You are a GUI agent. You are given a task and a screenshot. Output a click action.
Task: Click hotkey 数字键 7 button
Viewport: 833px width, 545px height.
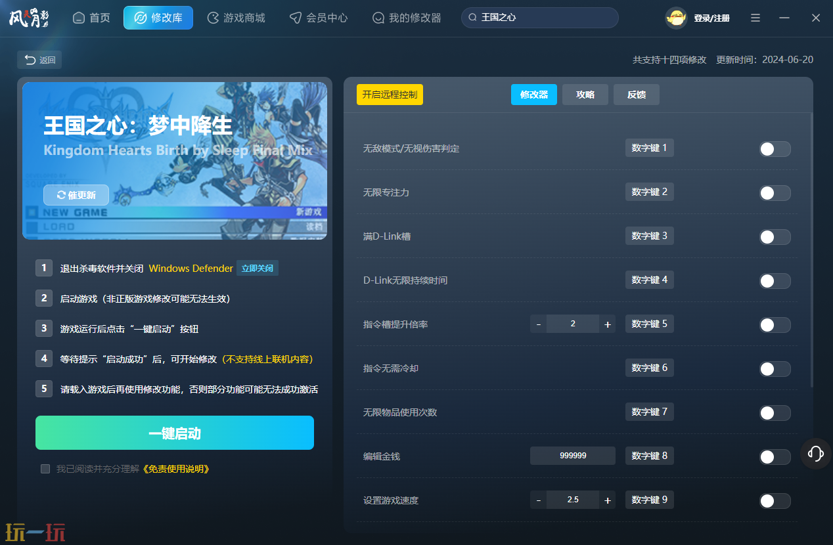tap(650, 412)
